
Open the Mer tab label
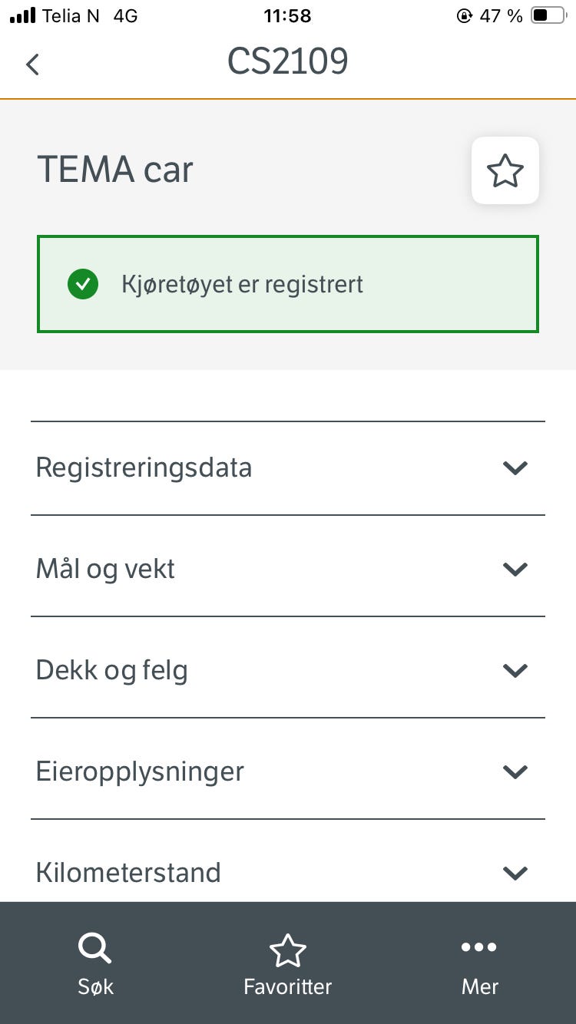pos(480,986)
